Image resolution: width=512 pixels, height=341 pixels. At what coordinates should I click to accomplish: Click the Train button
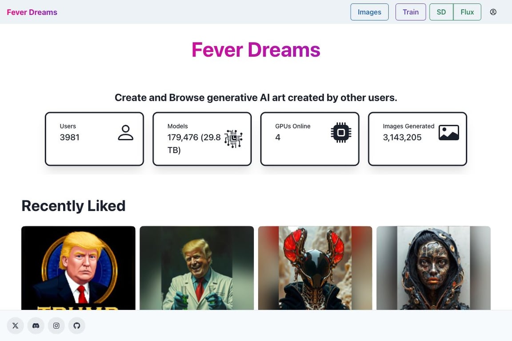coord(411,12)
